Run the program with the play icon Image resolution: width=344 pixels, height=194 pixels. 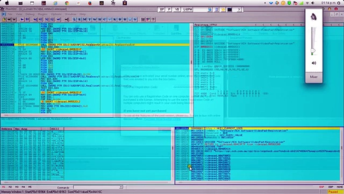pyautogui.click(x=22, y=19)
